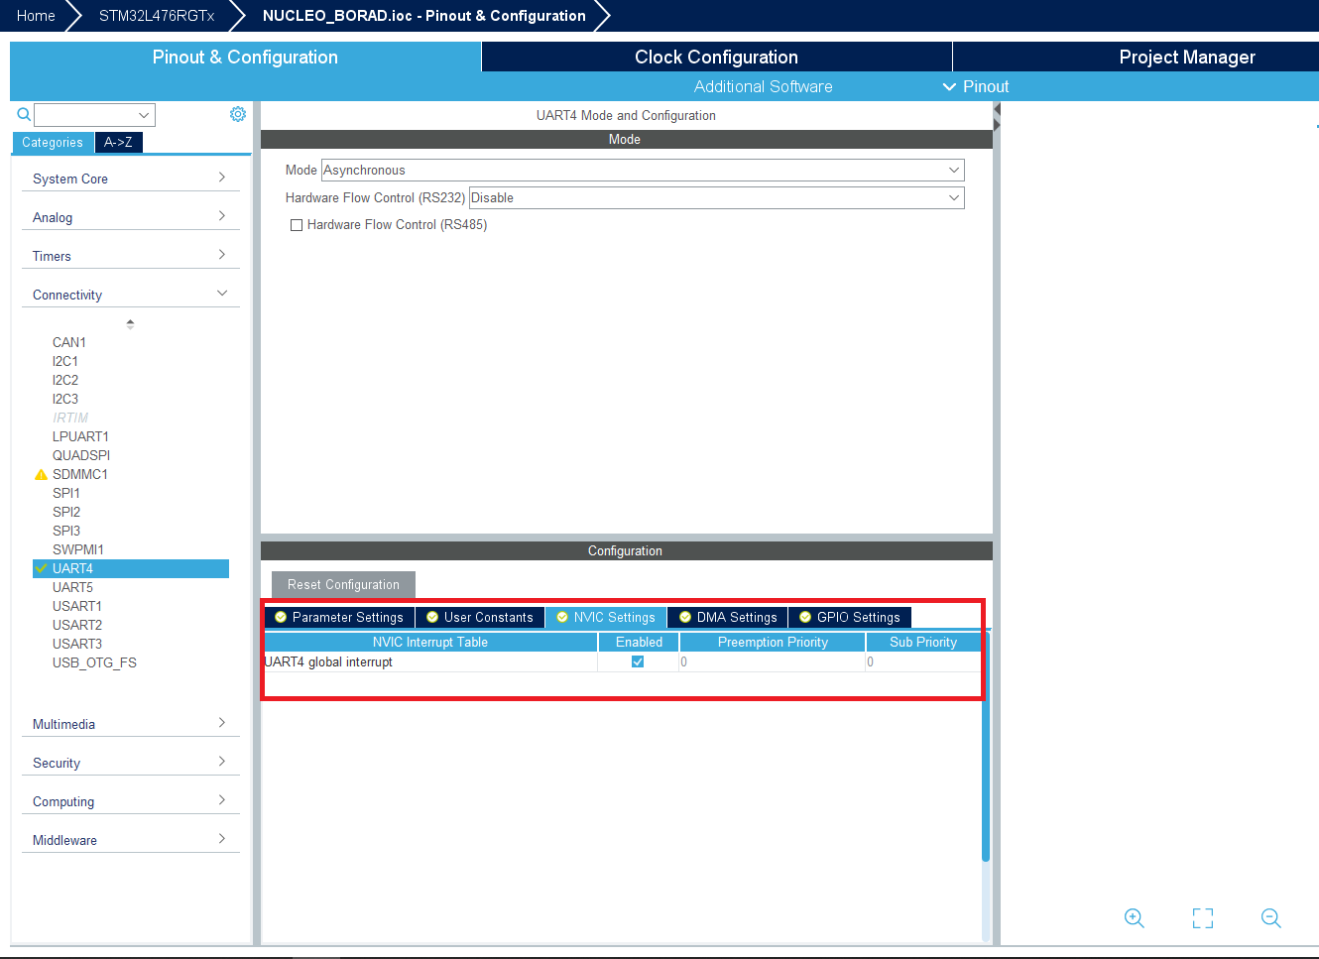Open the Mode Asynchronous dropdown

[643, 171]
